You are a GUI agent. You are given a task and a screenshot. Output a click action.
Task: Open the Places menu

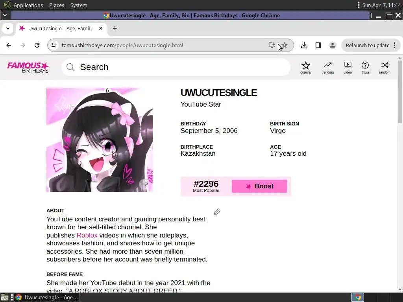point(57,5)
